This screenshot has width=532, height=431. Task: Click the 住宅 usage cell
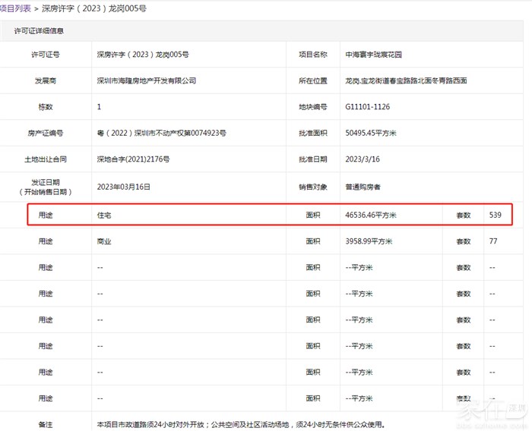tap(105, 215)
